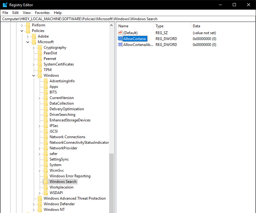Open the Edit menu

pyautogui.click(x=15, y=13)
